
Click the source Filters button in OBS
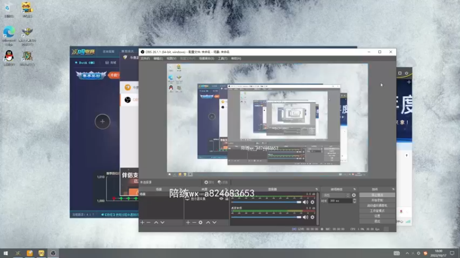click(x=223, y=182)
